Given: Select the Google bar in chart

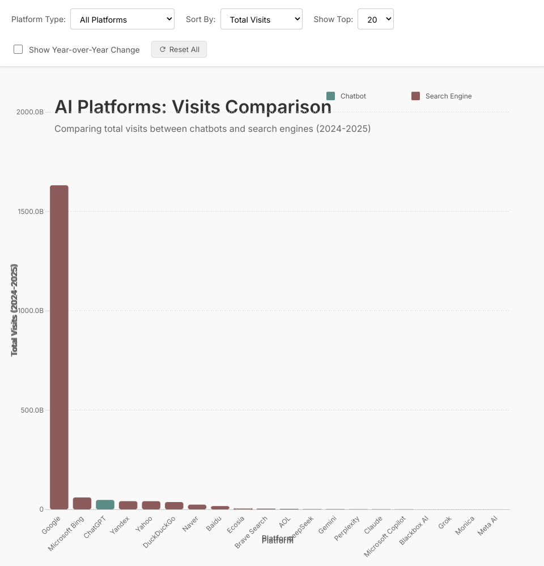Looking at the screenshot, I should [59, 347].
